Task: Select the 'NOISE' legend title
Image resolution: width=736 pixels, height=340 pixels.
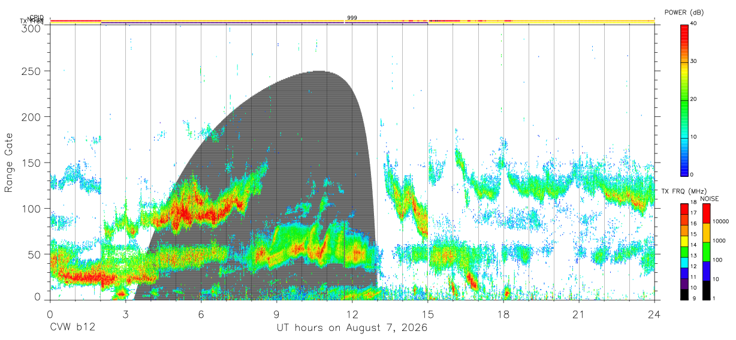Action: (x=710, y=198)
